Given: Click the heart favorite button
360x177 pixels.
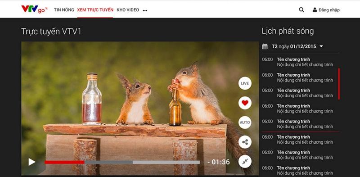Looking at the screenshot, I should click(245, 103).
